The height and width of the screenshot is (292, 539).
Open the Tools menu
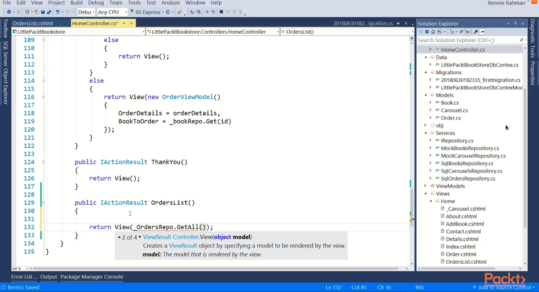[134, 3]
